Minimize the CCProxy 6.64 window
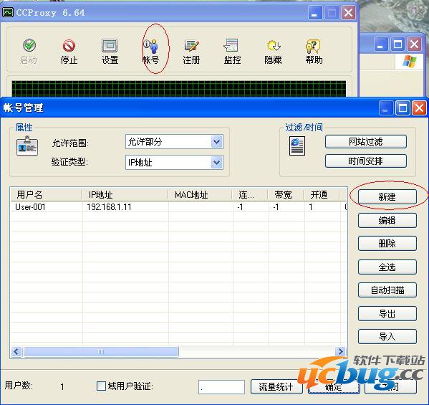Screen dimensions: 429x405 coord(315,13)
